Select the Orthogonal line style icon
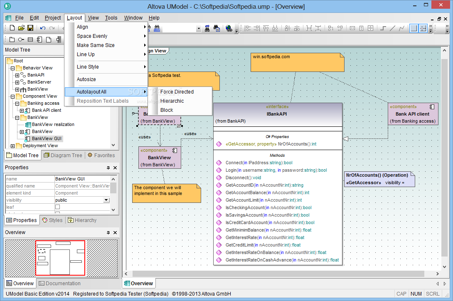The image size is (453, 301). 383,28
